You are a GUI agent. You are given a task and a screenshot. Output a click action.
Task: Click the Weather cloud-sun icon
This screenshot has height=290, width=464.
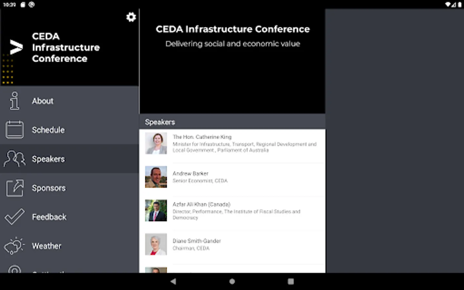pos(15,246)
